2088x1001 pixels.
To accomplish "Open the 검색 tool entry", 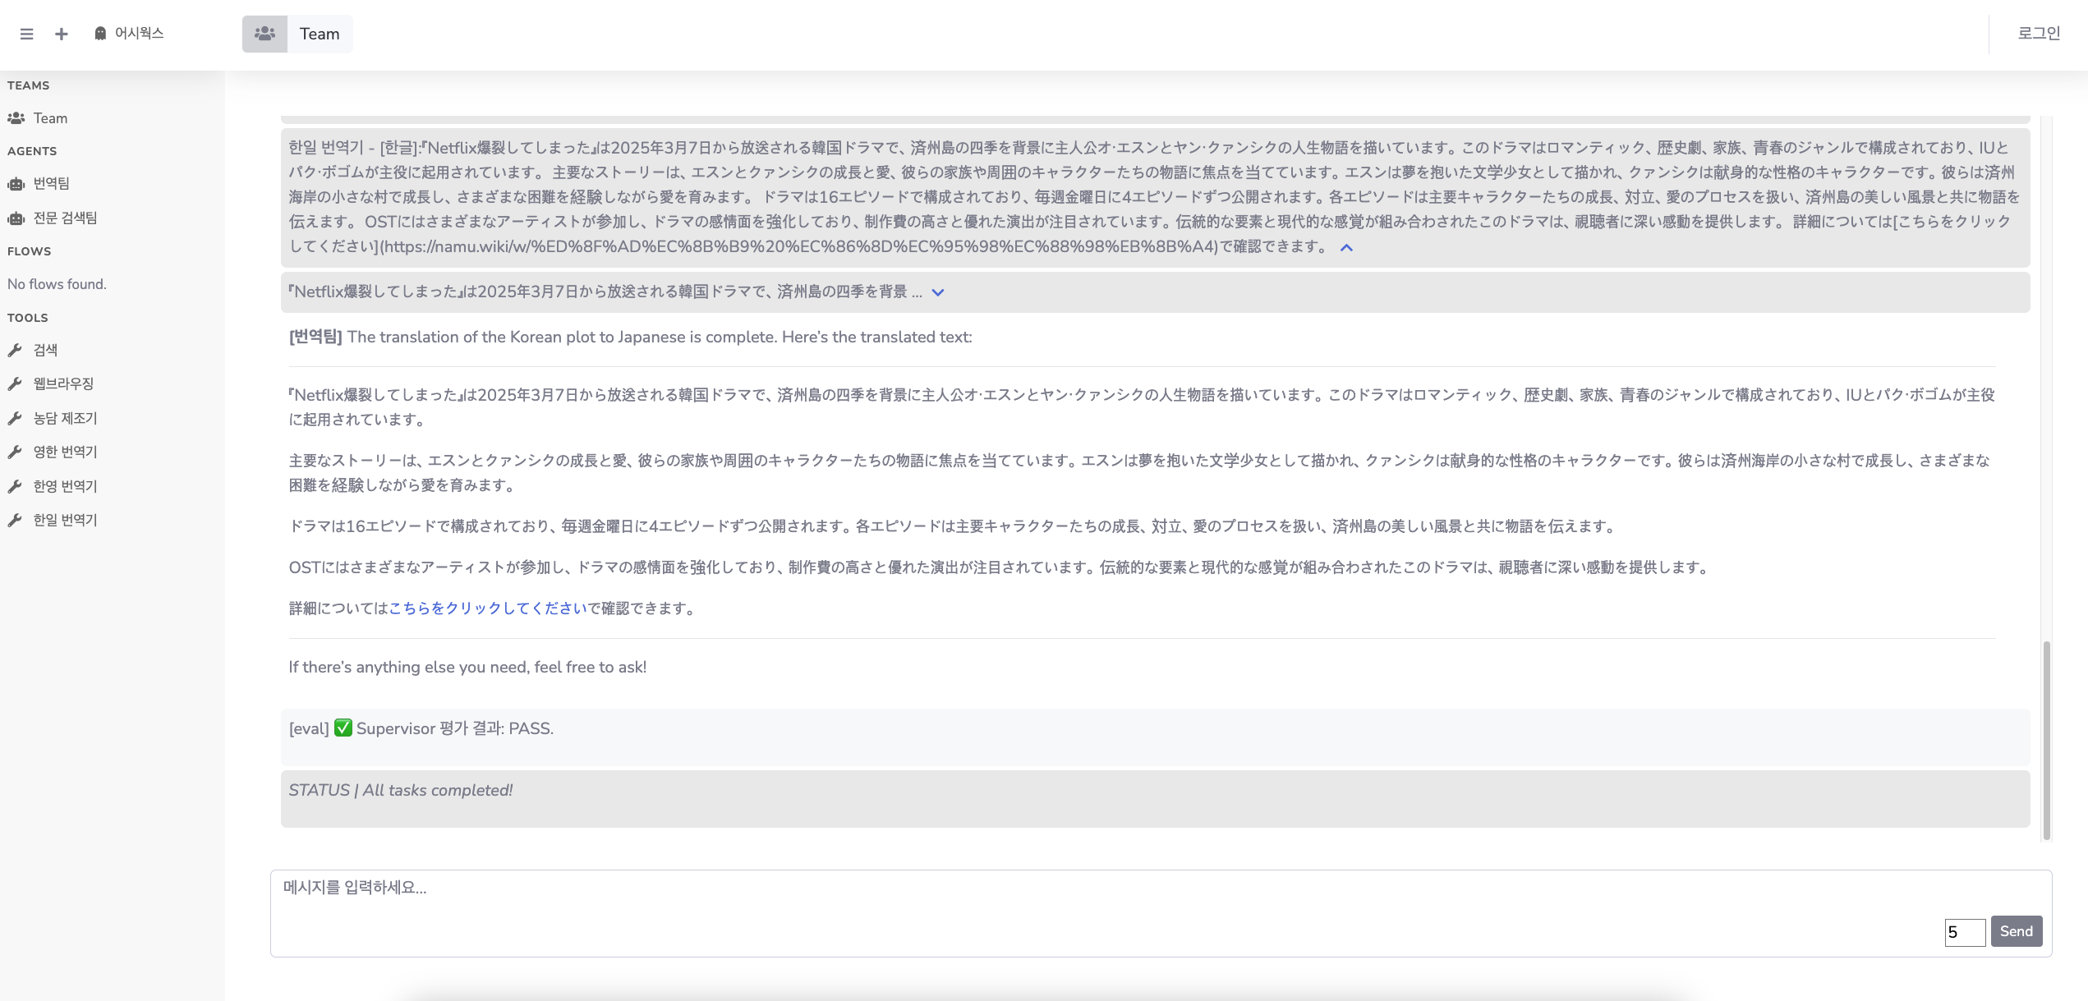I will (x=45, y=350).
